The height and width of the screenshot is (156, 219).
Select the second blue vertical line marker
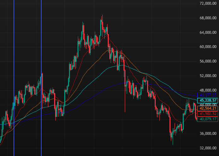pos(41,78)
